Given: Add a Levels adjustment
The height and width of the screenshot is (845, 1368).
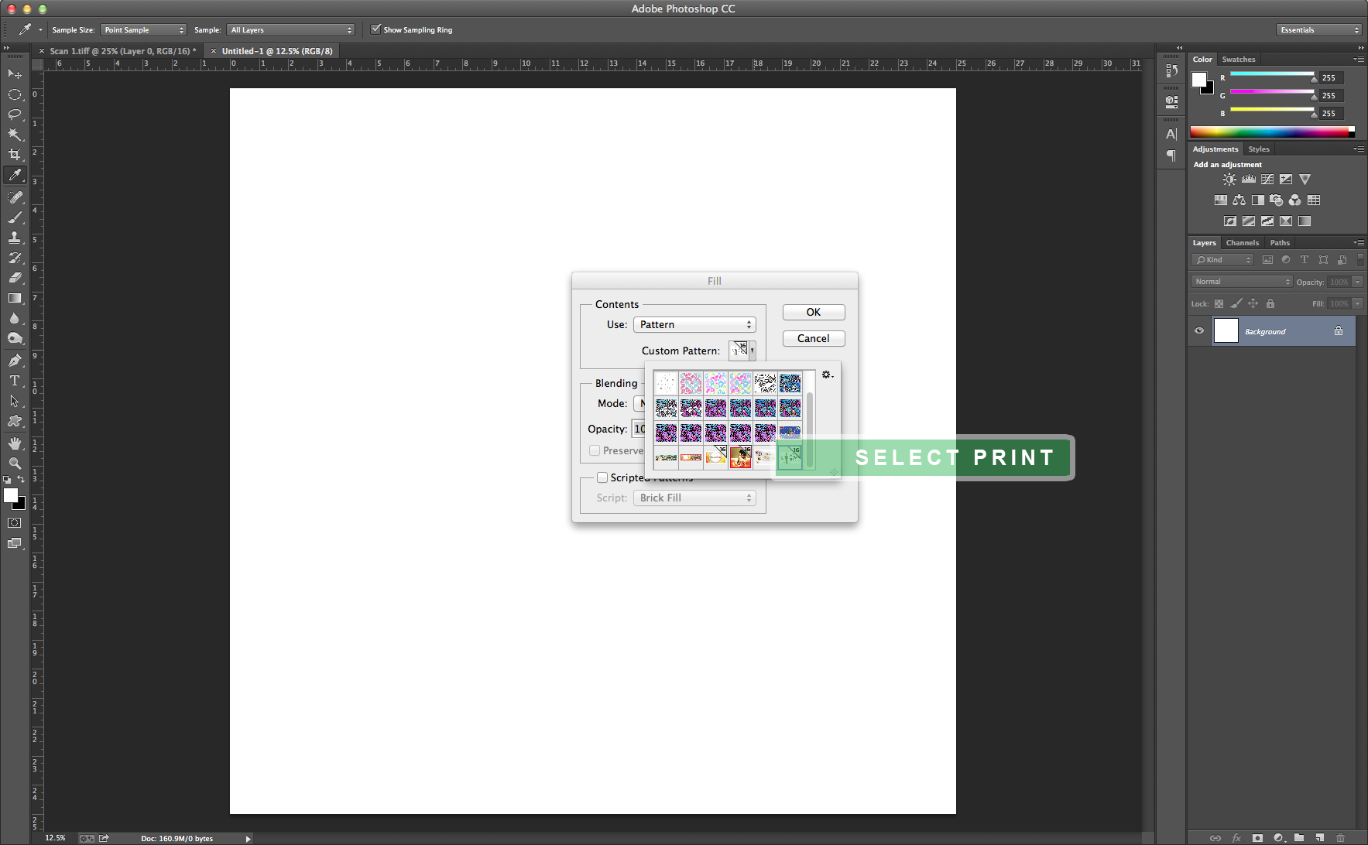Looking at the screenshot, I should click(x=1249, y=180).
